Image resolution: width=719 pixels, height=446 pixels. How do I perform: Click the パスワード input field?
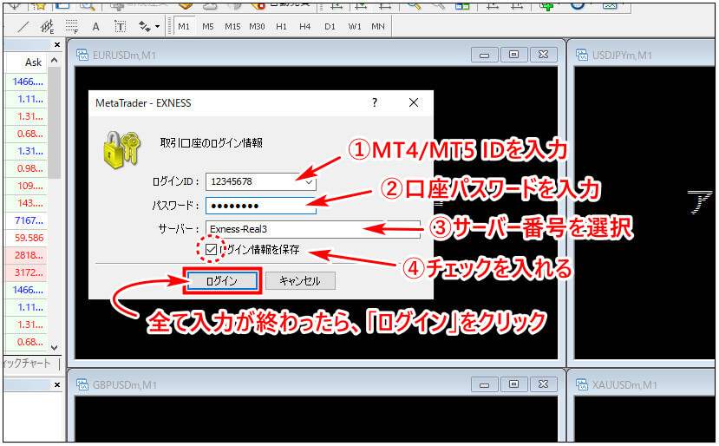tap(261, 206)
